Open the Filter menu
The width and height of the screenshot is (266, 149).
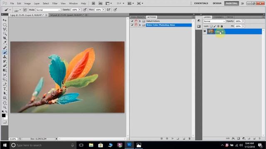coord(54,3)
